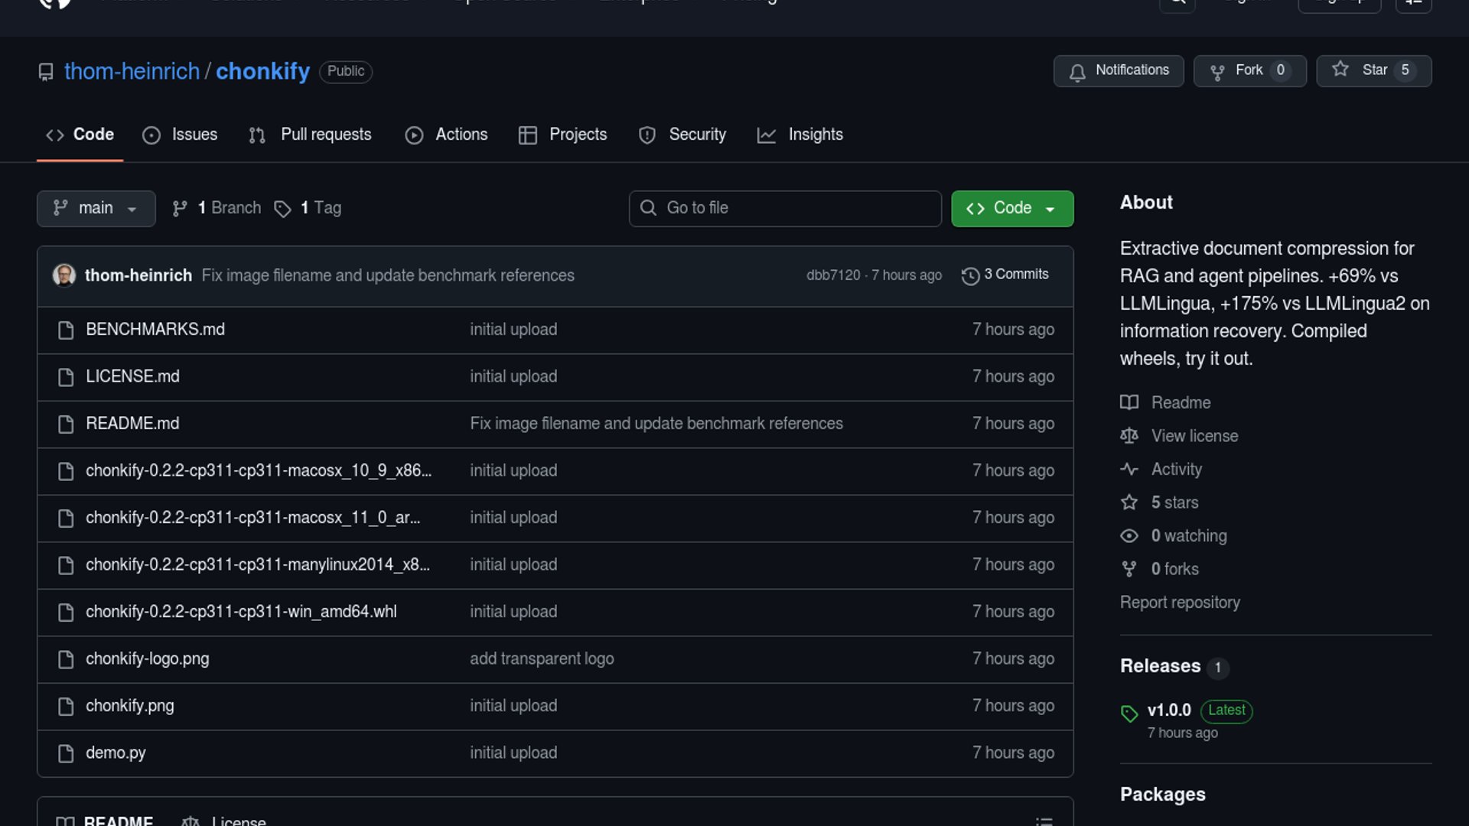Expand the main branch dropdown
Image resolution: width=1469 pixels, height=826 pixels.
96,208
